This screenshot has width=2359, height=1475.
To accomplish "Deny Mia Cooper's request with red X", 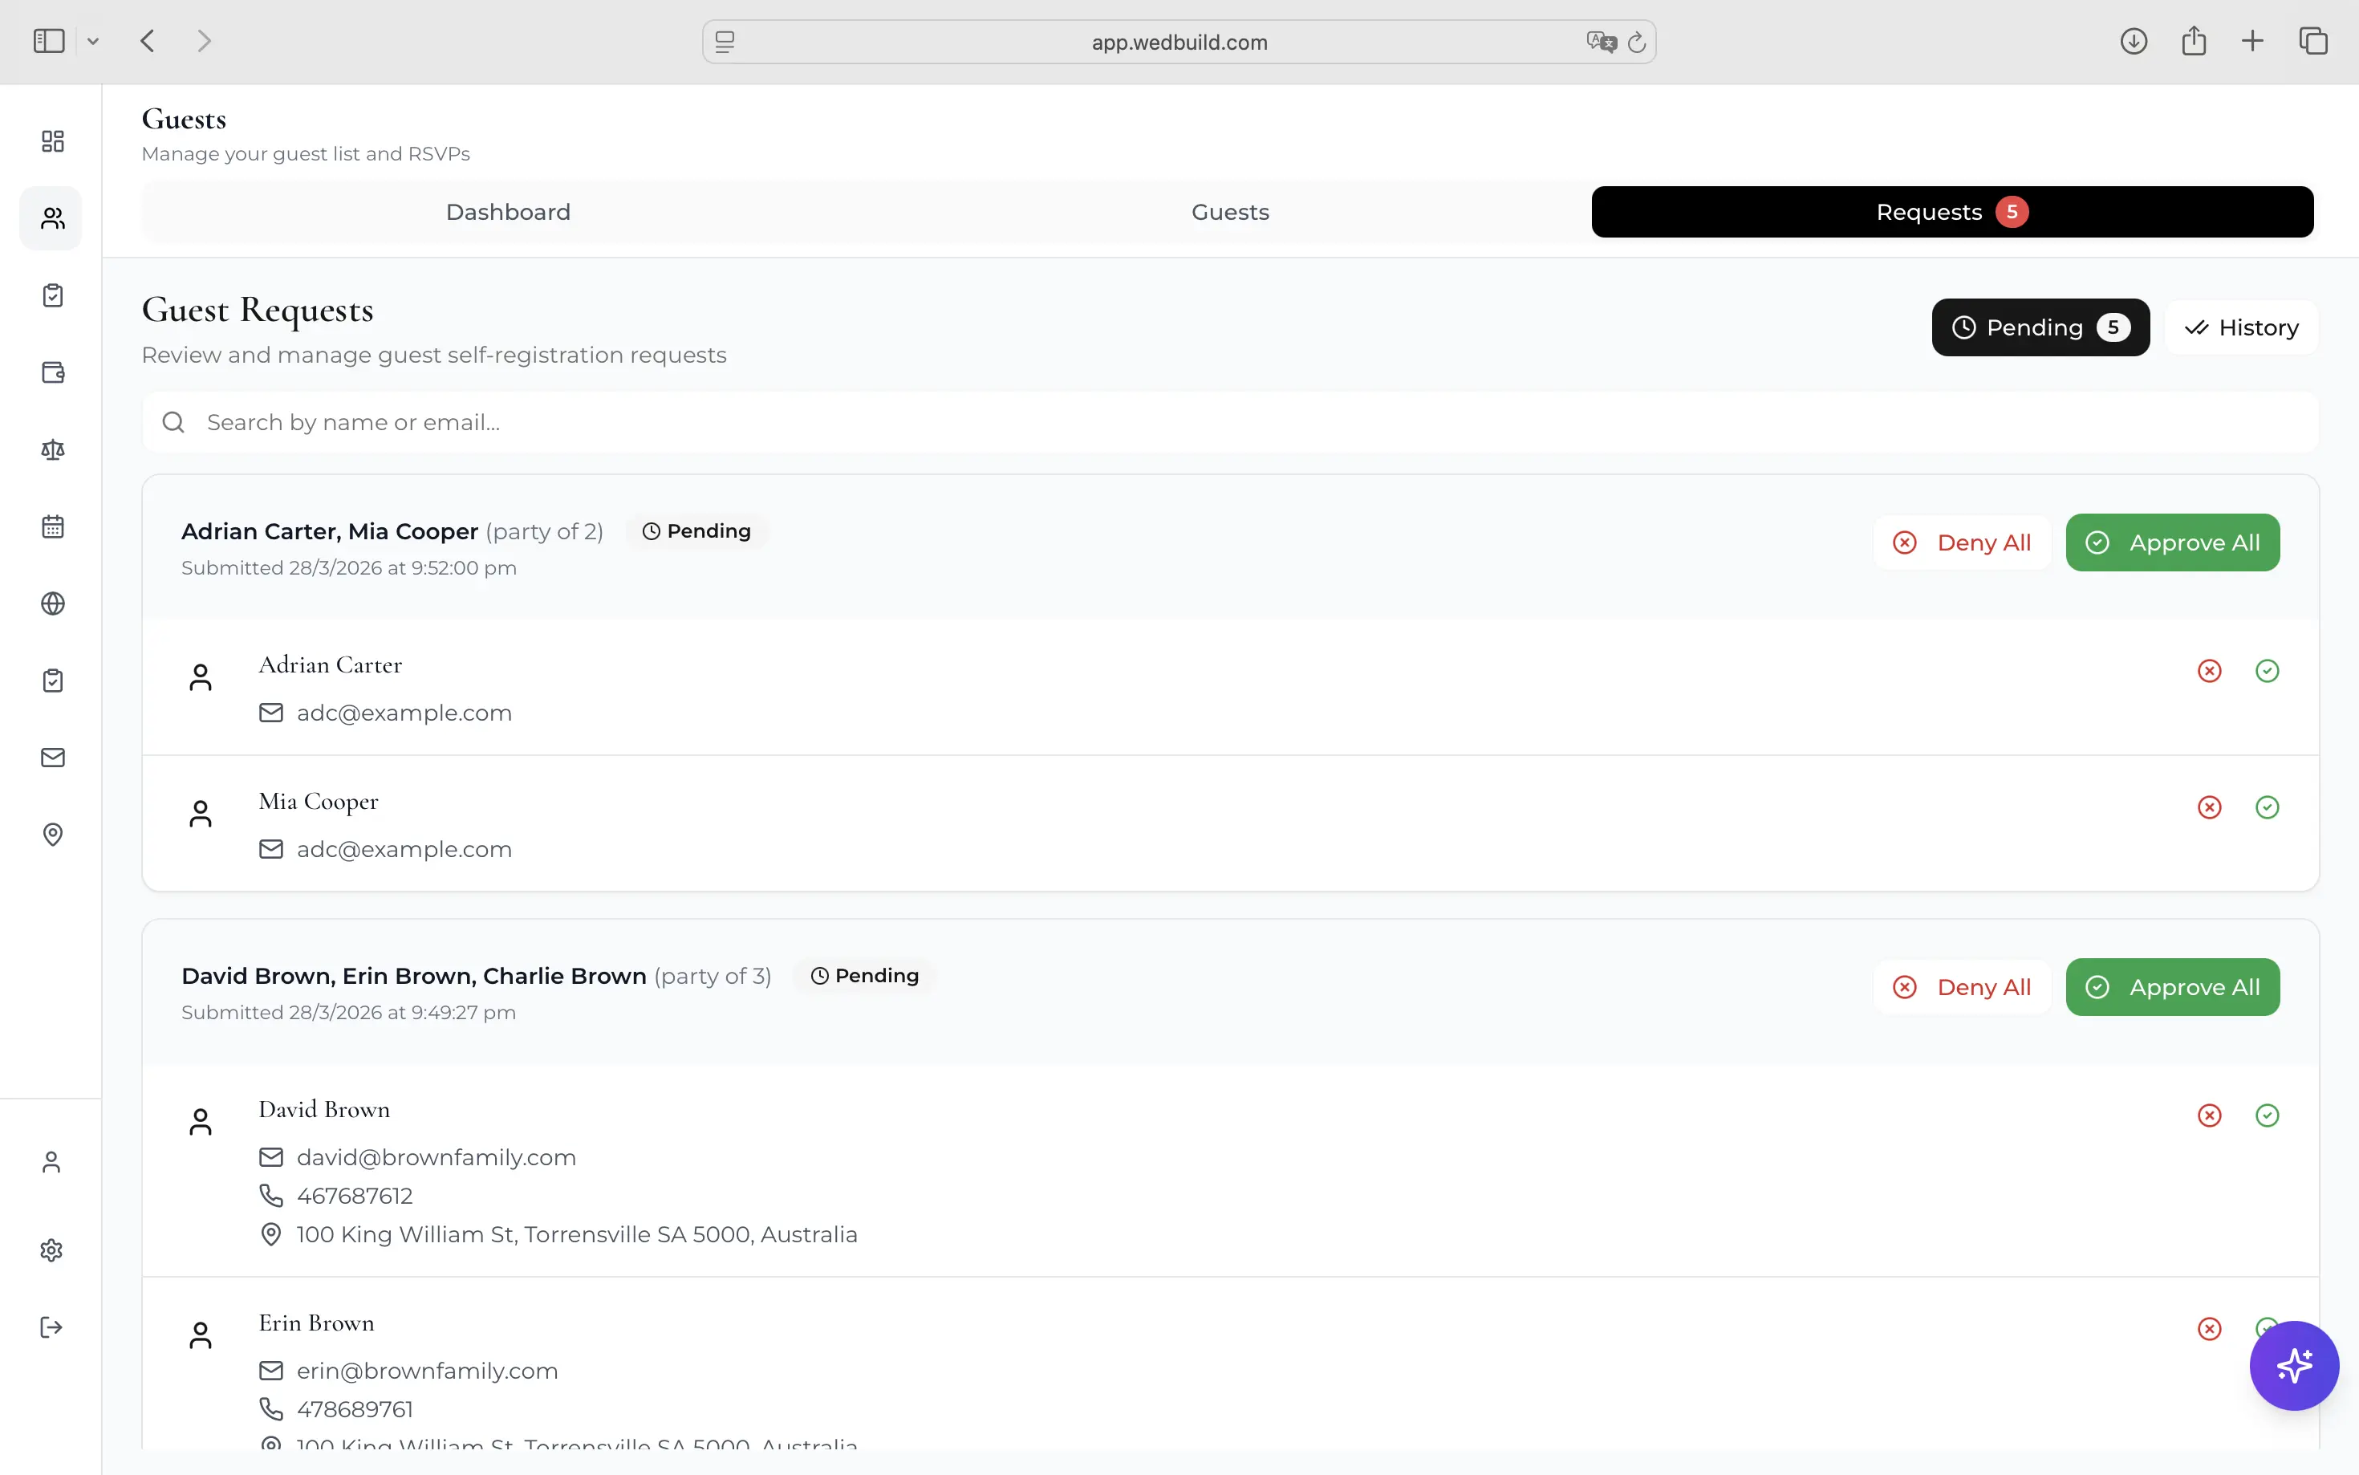I will point(2210,808).
